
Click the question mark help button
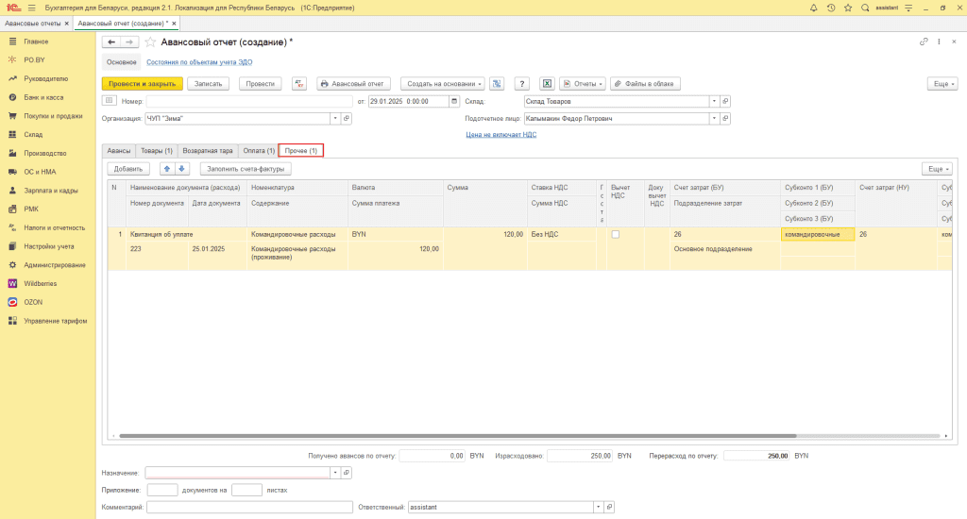coord(521,84)
